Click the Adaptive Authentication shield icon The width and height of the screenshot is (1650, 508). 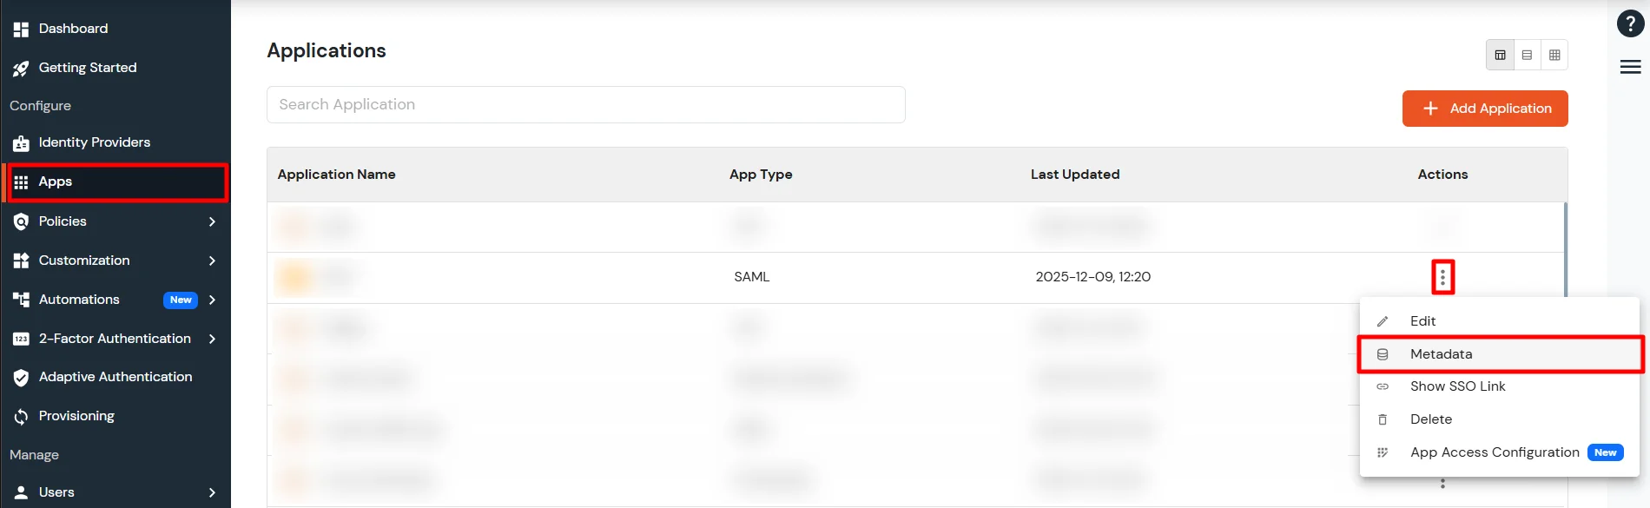click(21, 377)
